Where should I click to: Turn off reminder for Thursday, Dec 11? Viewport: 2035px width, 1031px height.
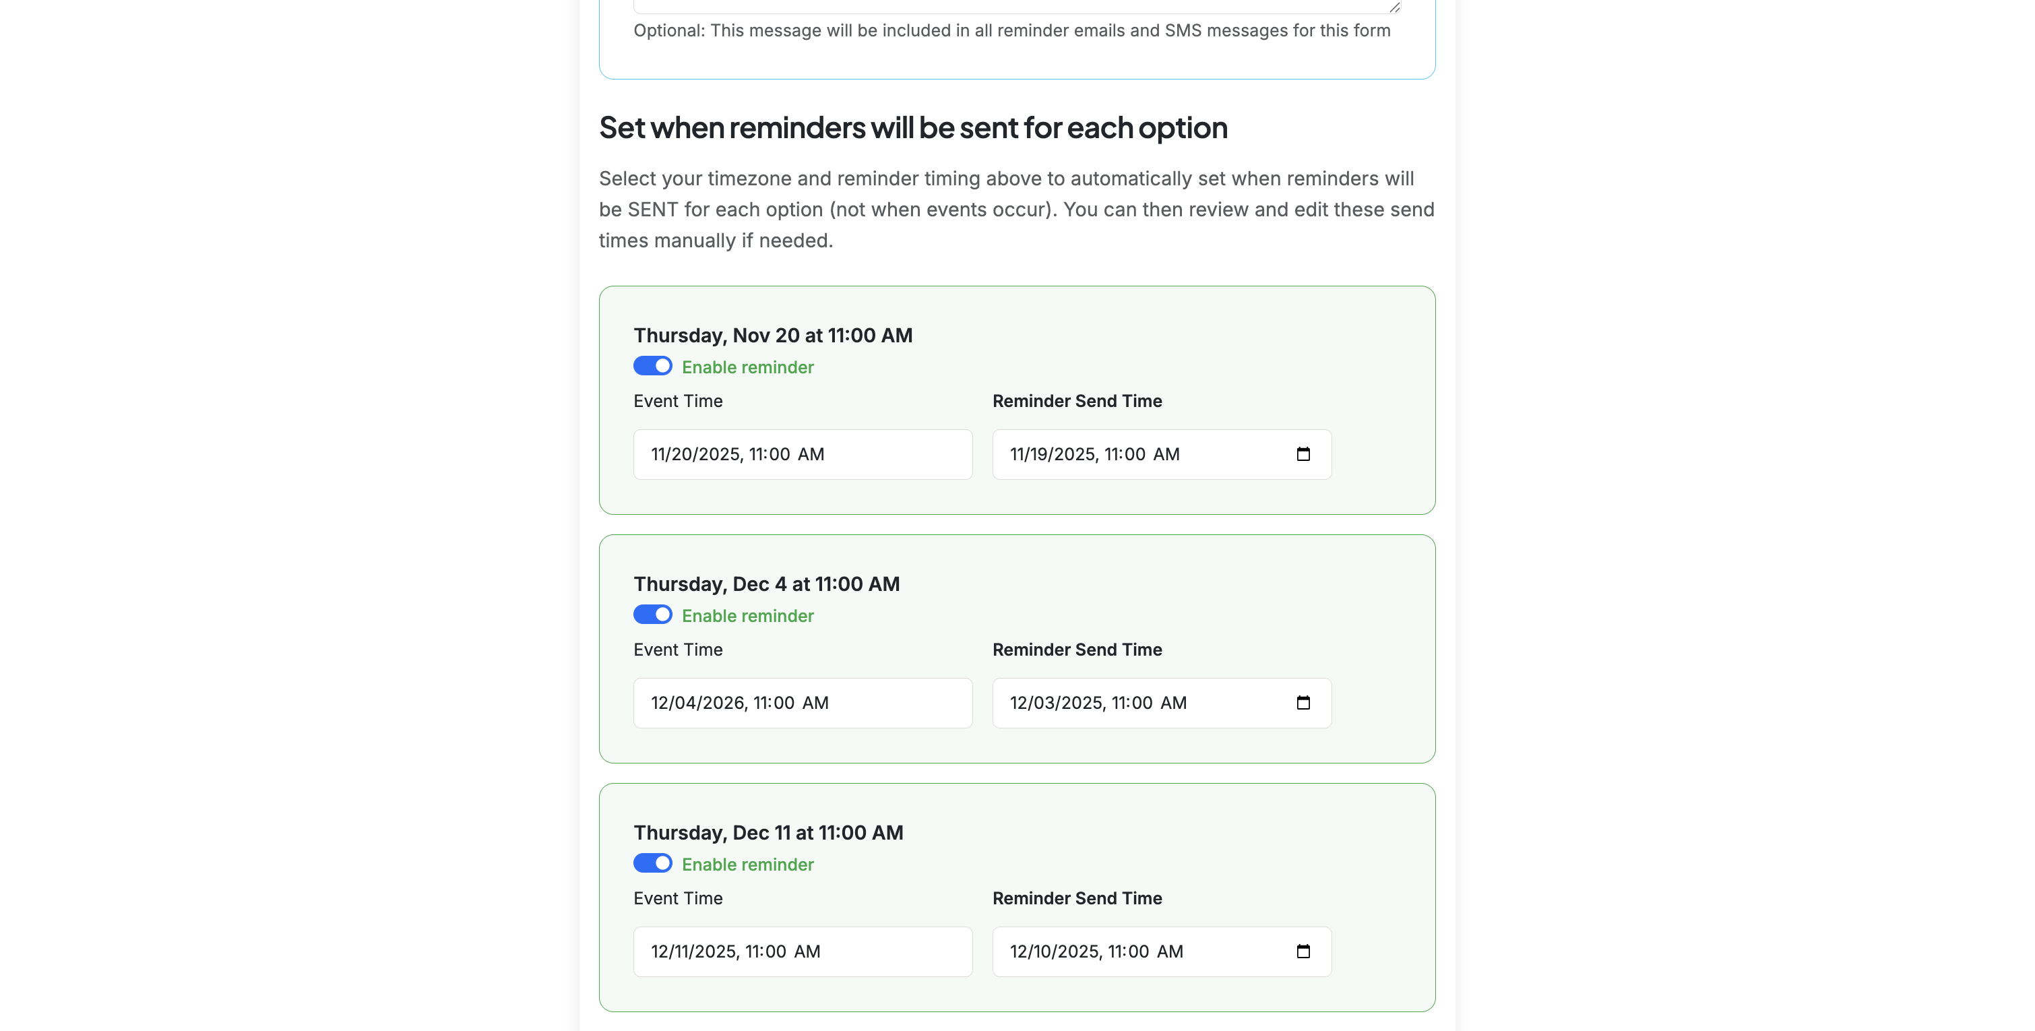(652, 863)
